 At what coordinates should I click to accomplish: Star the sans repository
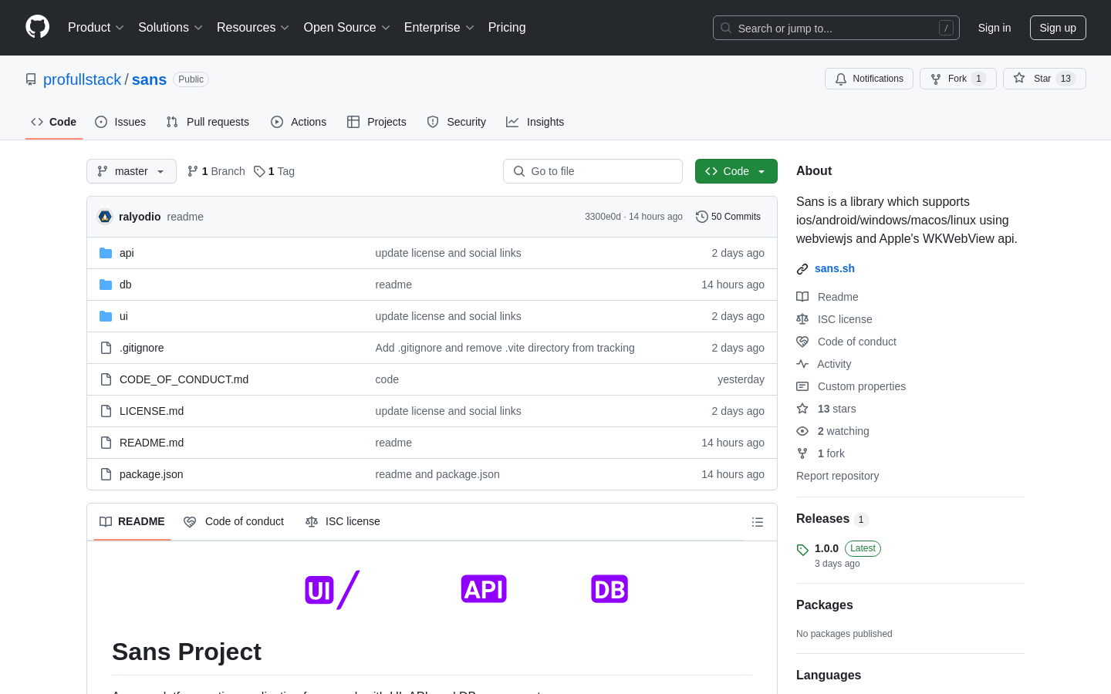coord(1043,79)
